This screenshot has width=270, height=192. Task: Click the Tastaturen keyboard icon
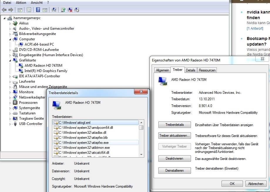[15, 113]
